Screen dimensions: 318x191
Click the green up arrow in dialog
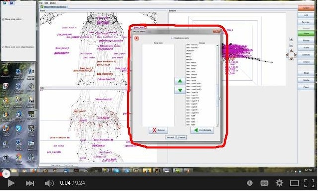click(x=180, y=81)
